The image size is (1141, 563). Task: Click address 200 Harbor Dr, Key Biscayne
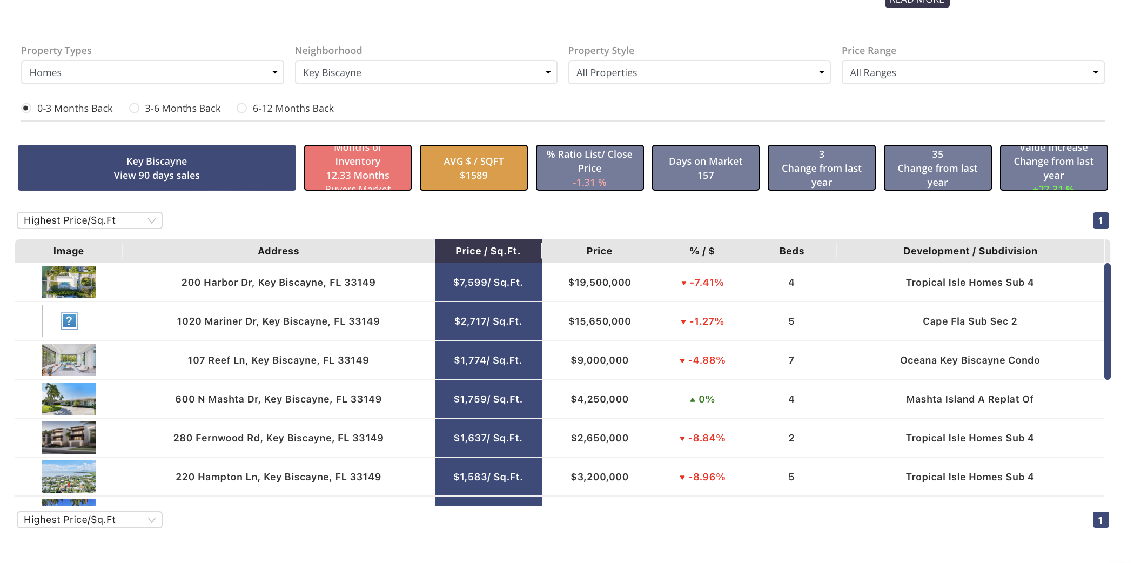click(278, 283)
